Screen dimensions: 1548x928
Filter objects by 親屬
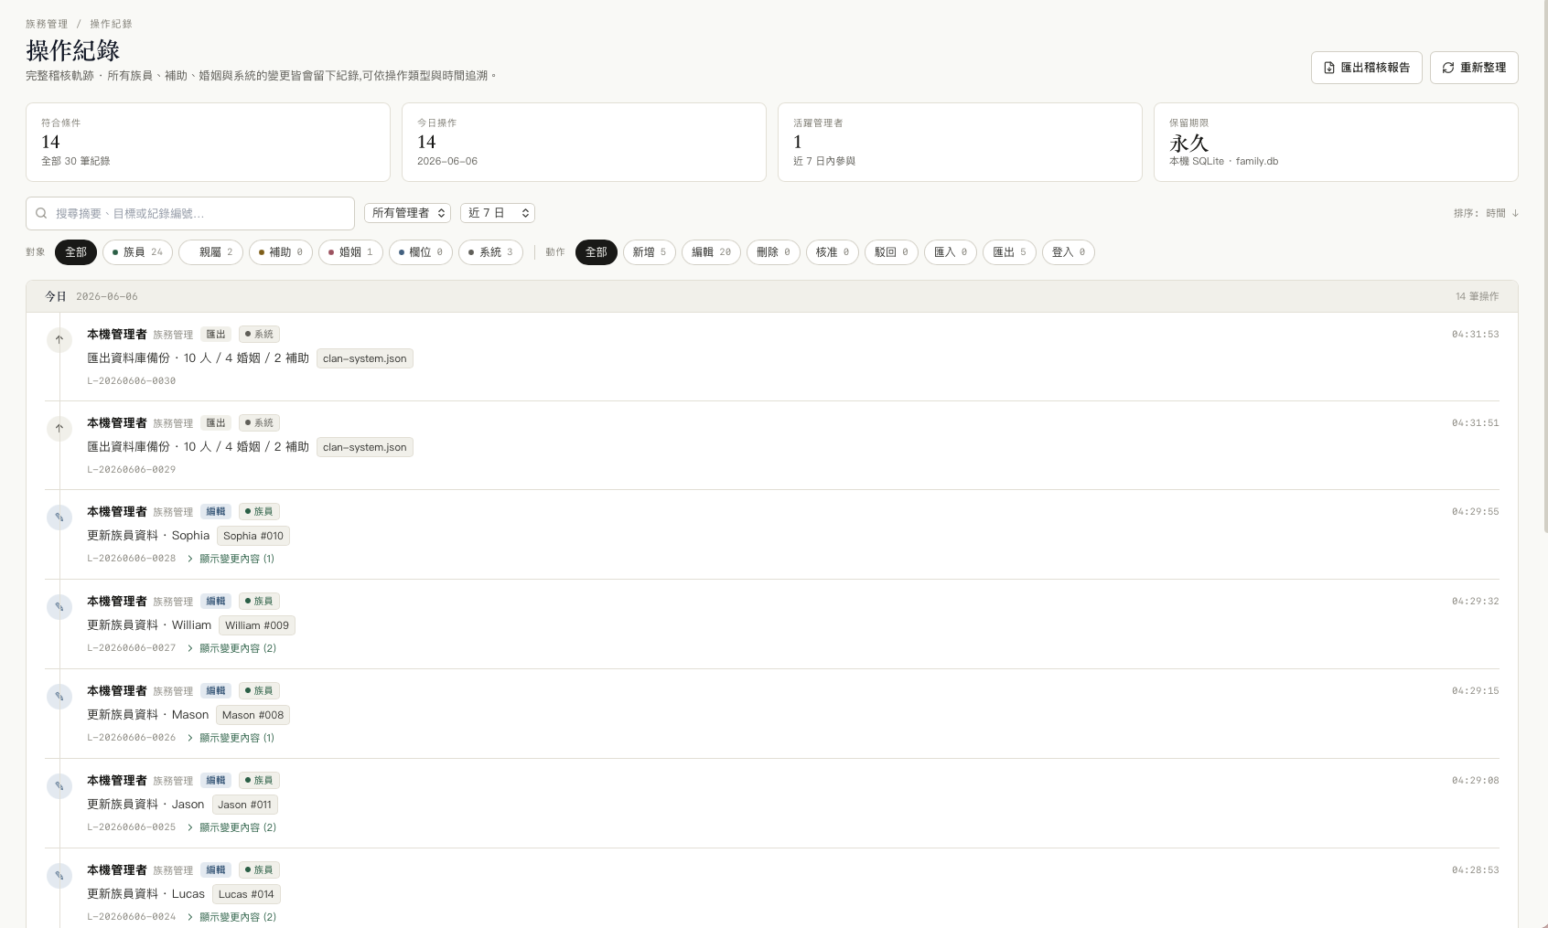point(211,252)
